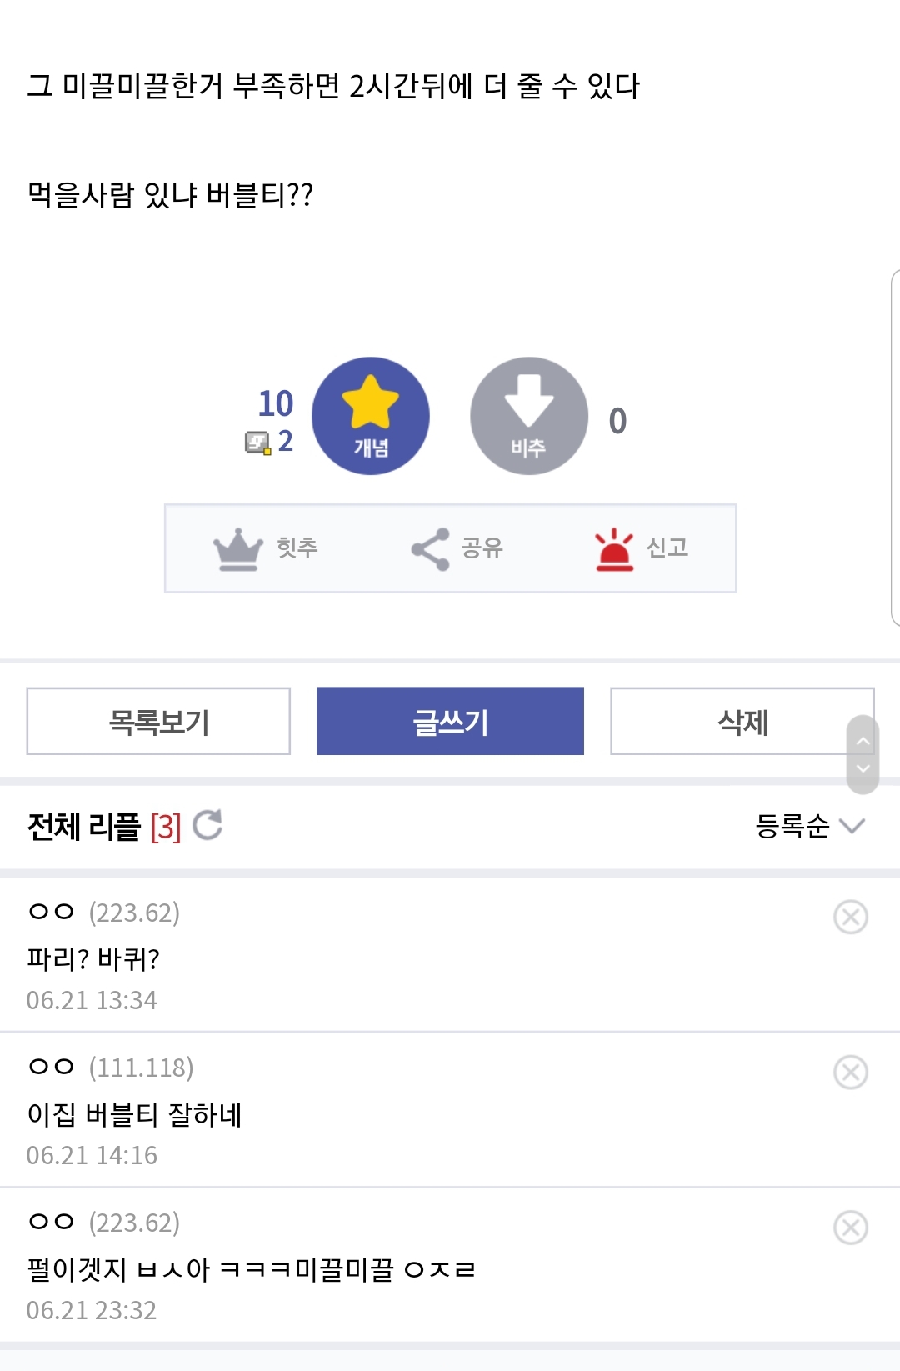Image resolution: width=900 pixels, height=1371 pixels.
Task: Click the 삭제 delete post button
Action: 742,721
